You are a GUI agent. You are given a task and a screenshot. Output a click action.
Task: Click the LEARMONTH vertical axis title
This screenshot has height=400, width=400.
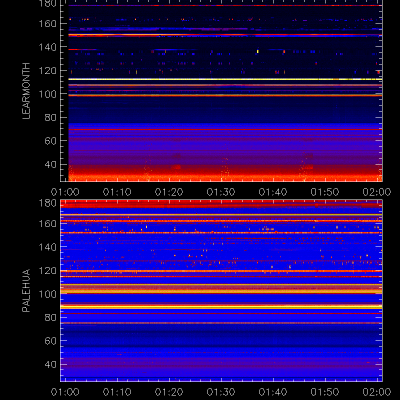26,91
